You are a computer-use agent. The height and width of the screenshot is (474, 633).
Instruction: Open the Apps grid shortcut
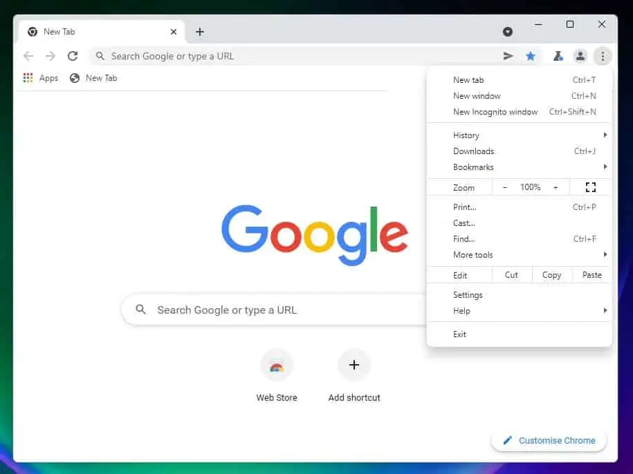tap(41, 78)
